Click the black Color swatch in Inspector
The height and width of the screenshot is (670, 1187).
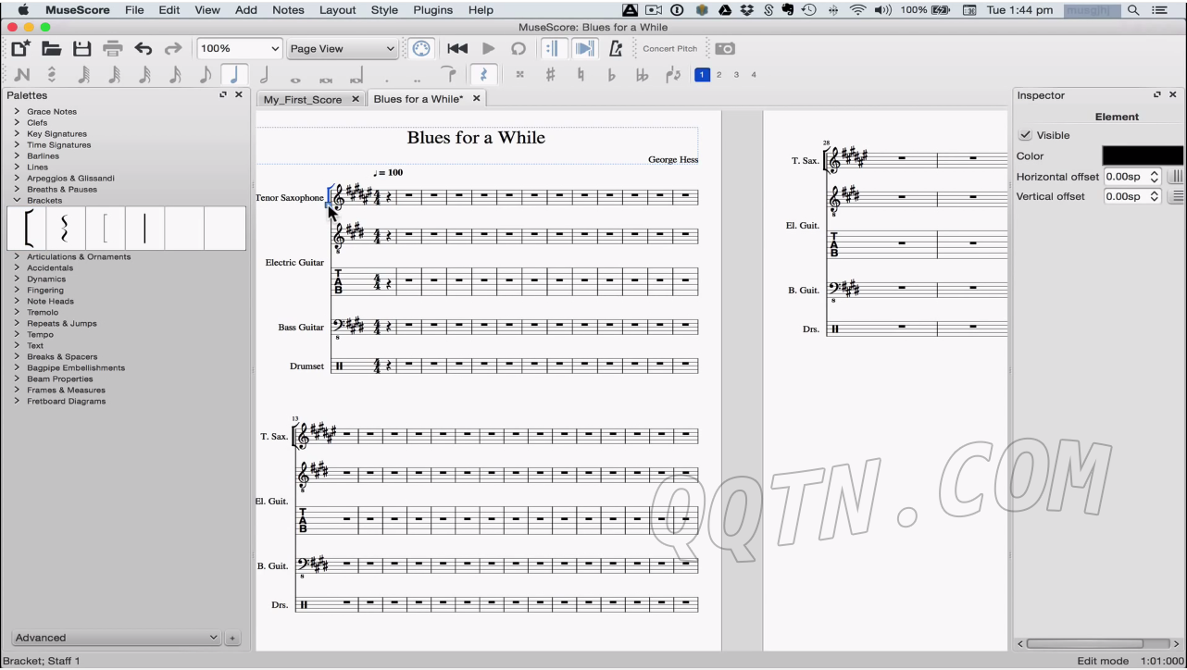[x=1142, y=155]
